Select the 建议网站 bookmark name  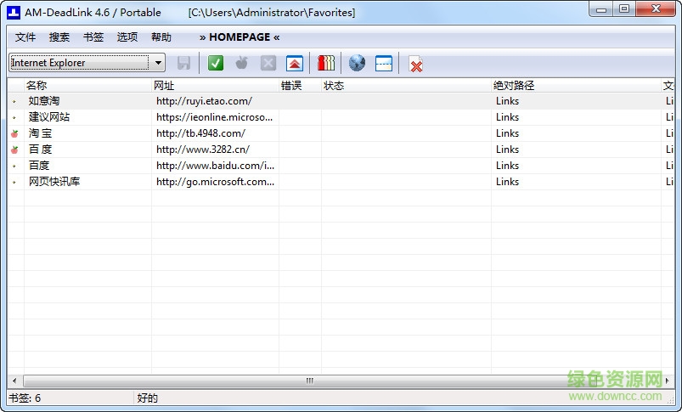[x=49, y=117]
